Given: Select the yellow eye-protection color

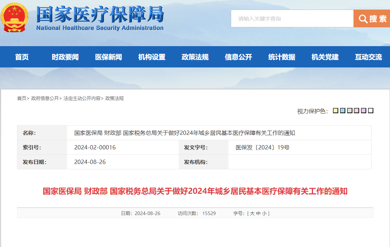Looking at the screenshot, I should 335,111.
